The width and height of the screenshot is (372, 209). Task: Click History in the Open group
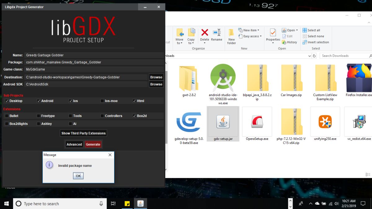coord(290,42)
